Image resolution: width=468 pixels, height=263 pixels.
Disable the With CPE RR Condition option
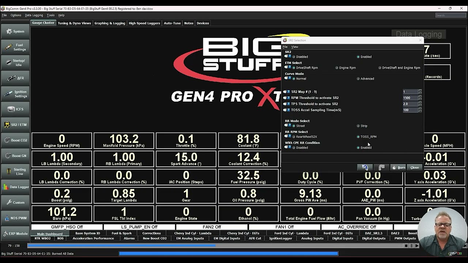[x=300, y=148]
